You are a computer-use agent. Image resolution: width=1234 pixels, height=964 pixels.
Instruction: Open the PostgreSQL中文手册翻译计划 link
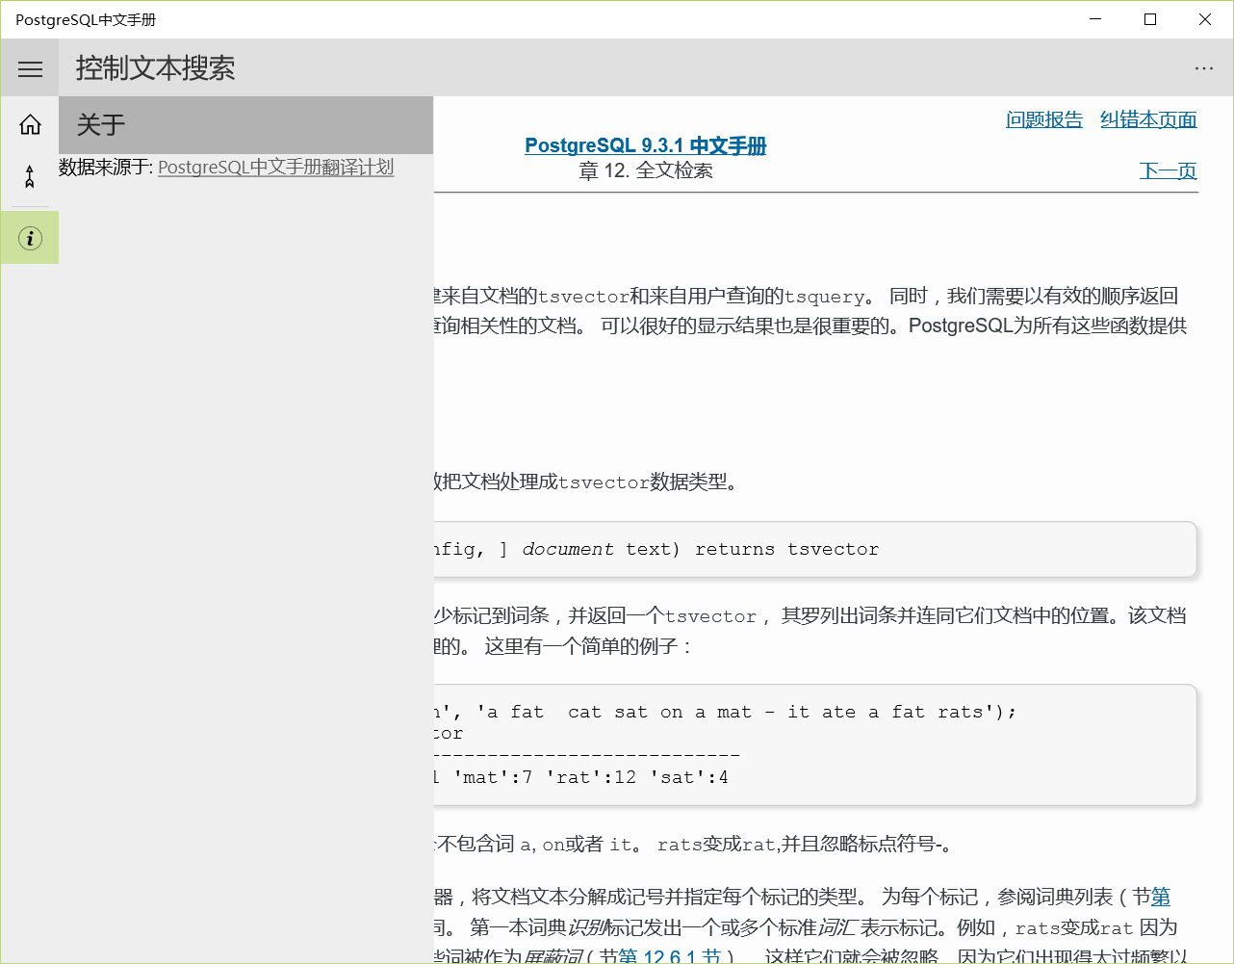coord(276,167)
